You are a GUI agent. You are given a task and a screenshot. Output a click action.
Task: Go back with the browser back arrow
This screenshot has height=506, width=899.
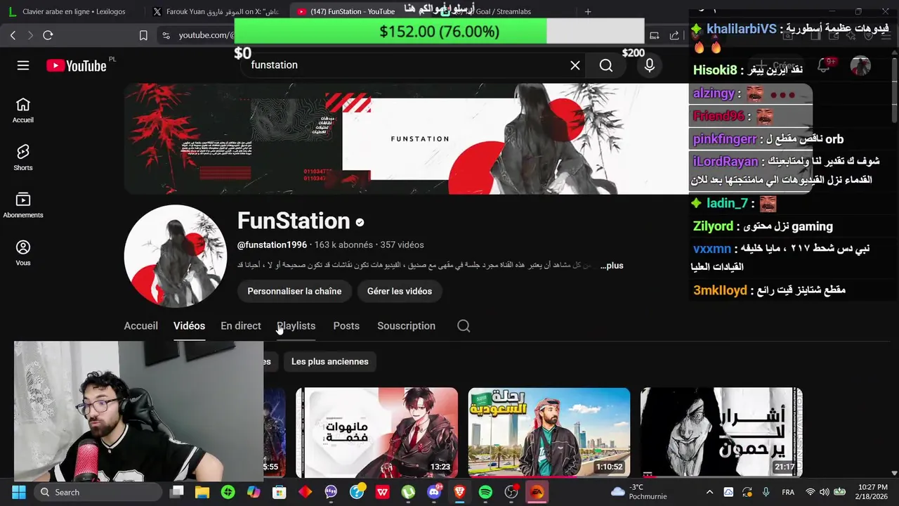tap(13, 35)
